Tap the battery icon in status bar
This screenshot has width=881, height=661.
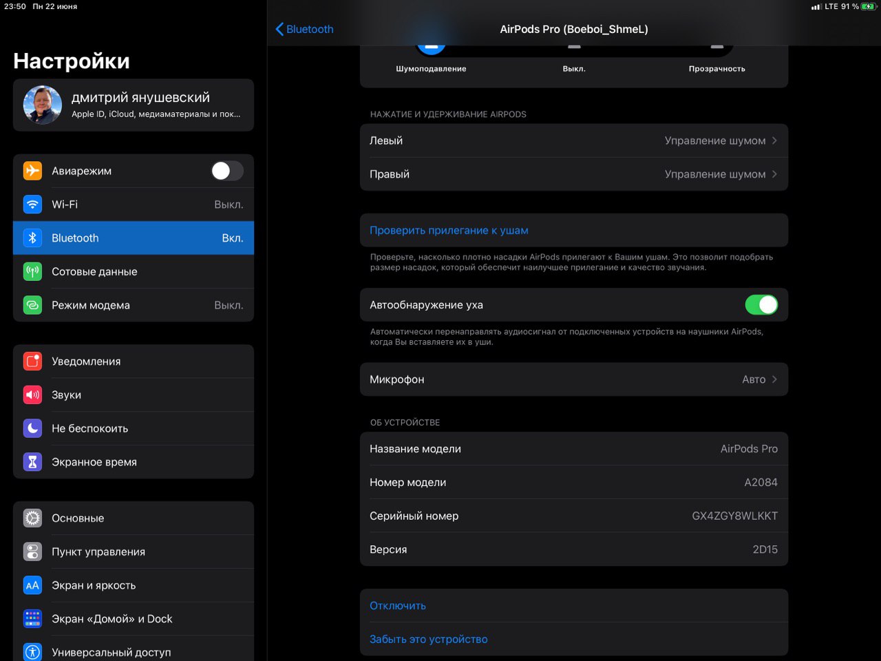coord(868,6)
